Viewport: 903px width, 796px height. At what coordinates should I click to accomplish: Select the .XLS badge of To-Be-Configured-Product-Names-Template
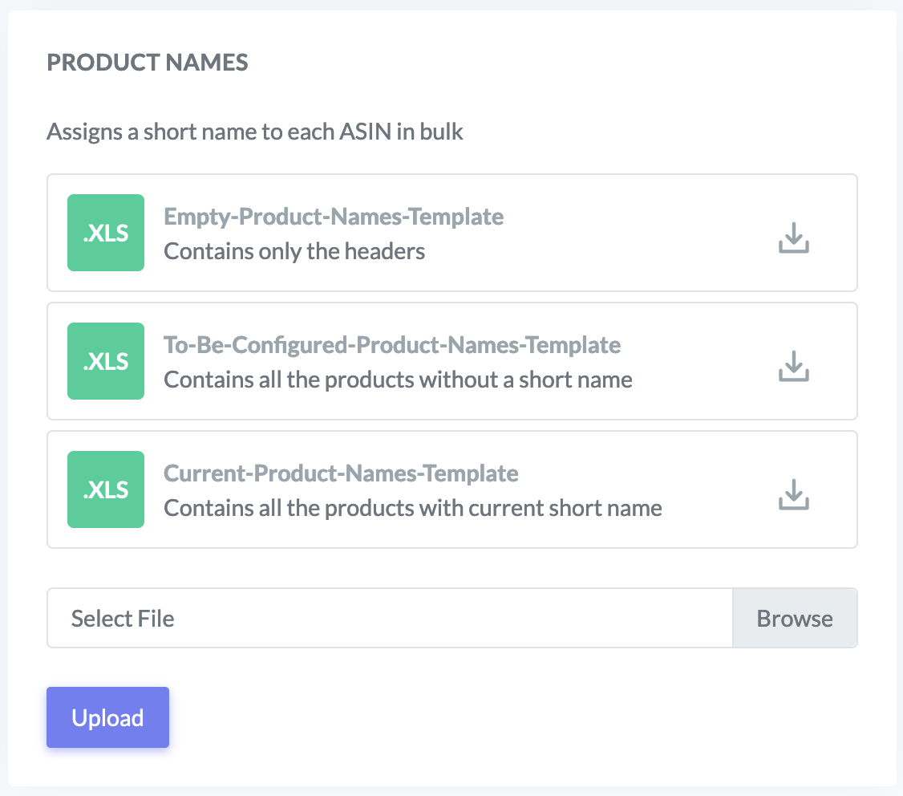tap(106, 361)
